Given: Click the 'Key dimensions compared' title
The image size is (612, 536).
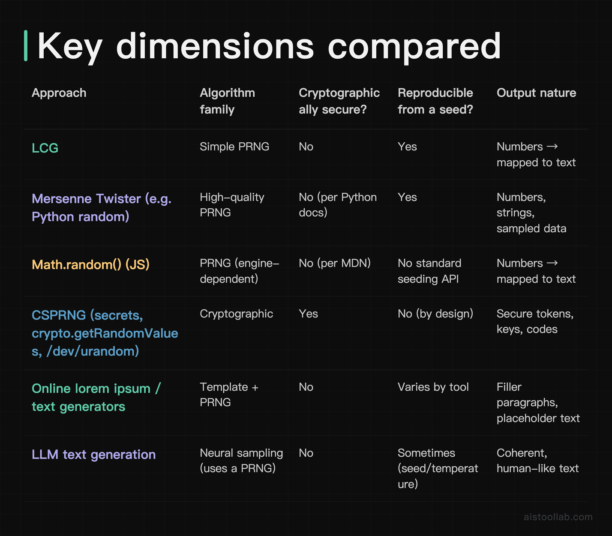Looking at the screenshot, I should (x=269, y=46).
